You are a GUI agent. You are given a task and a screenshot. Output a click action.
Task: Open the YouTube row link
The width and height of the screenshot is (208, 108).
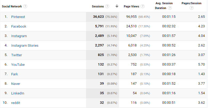pos(18,64)
